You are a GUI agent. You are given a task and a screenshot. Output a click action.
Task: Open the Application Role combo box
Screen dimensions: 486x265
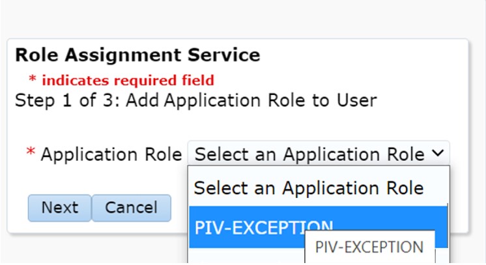coord(318,154)
